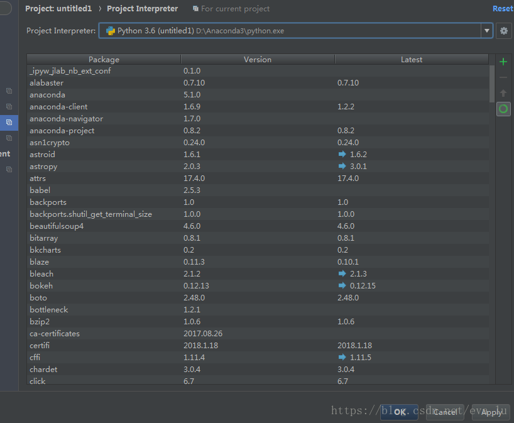Select the attrs package row
This screenshot has height=423, width=514.
coord(258,179)
